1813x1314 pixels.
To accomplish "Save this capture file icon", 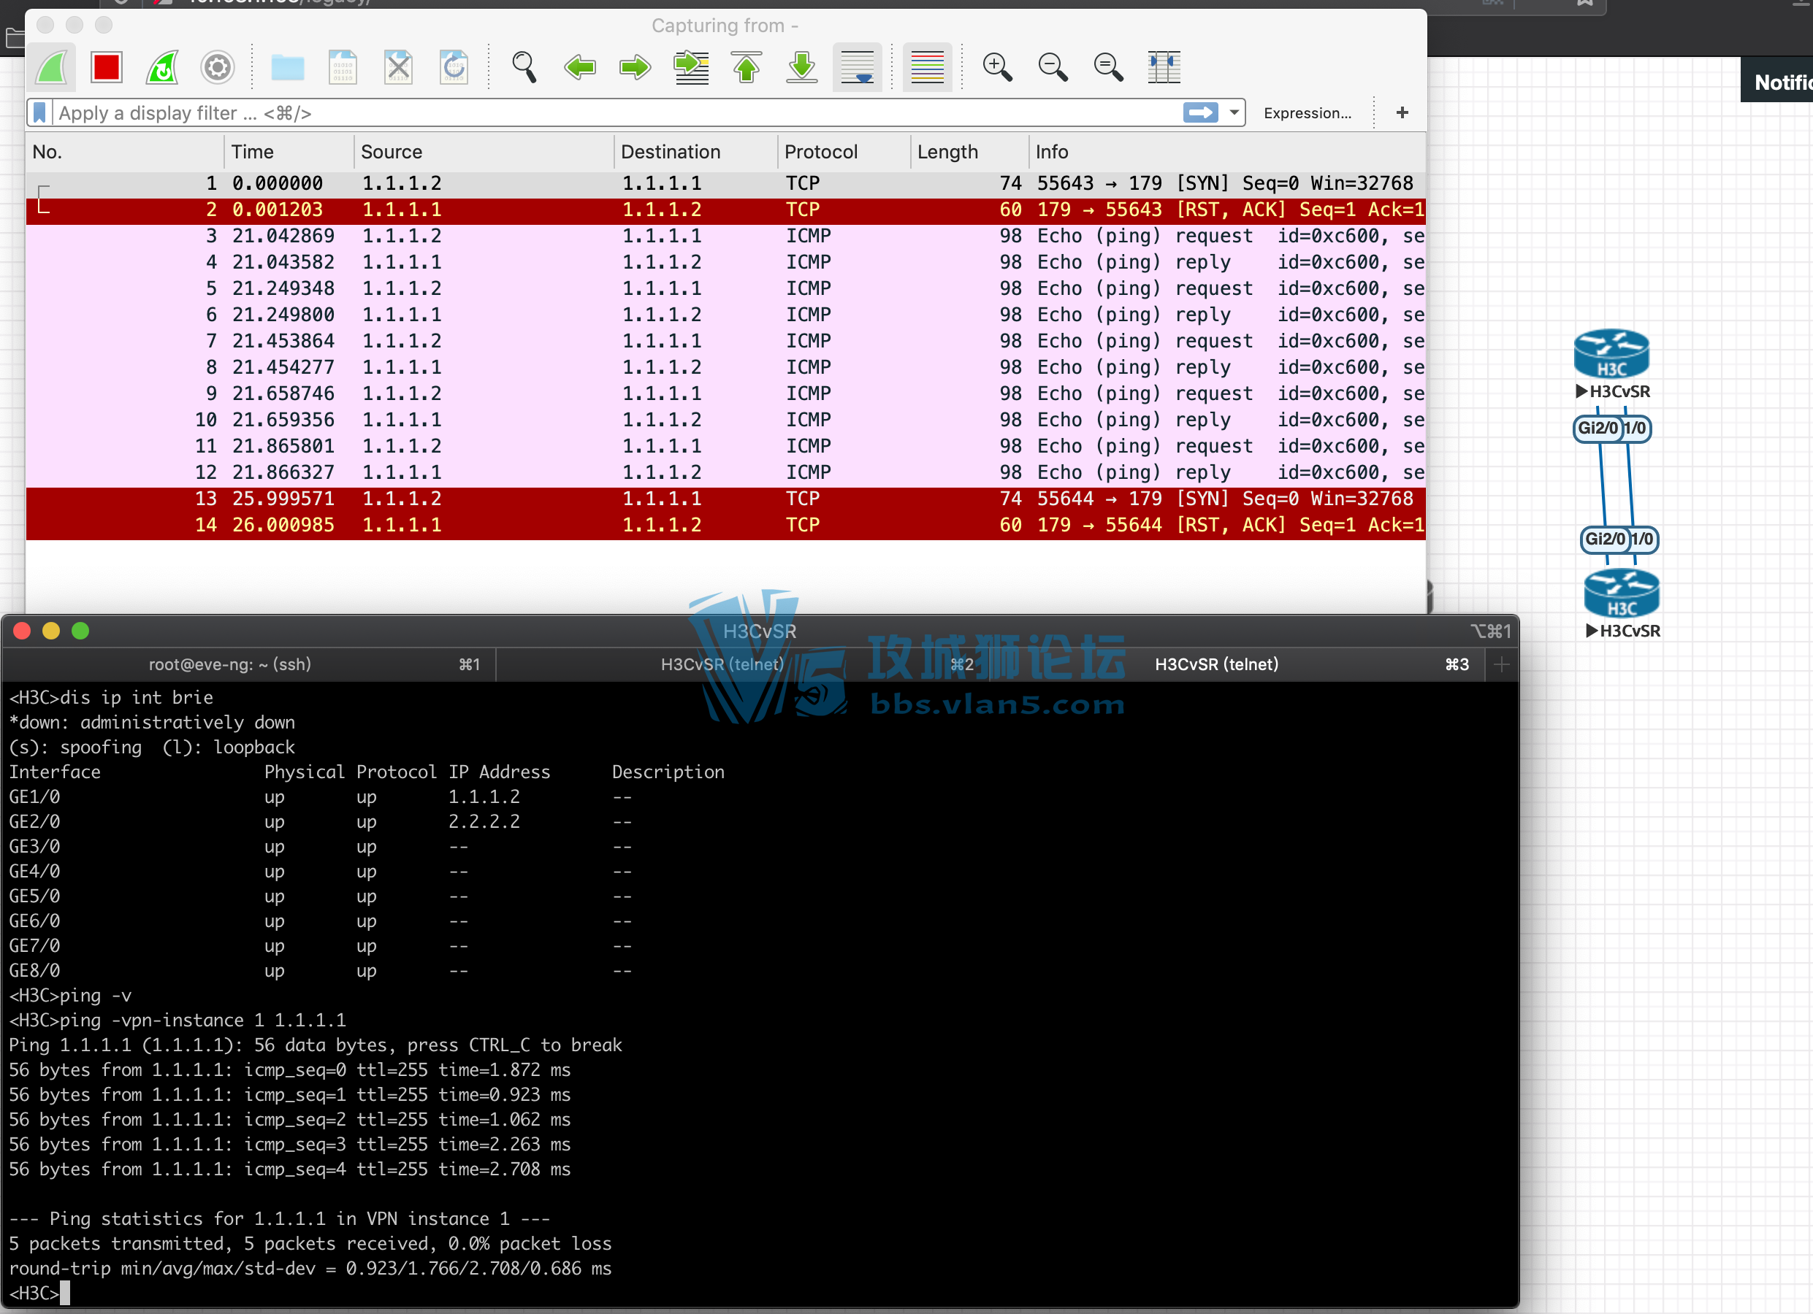I will click(343, 67).
